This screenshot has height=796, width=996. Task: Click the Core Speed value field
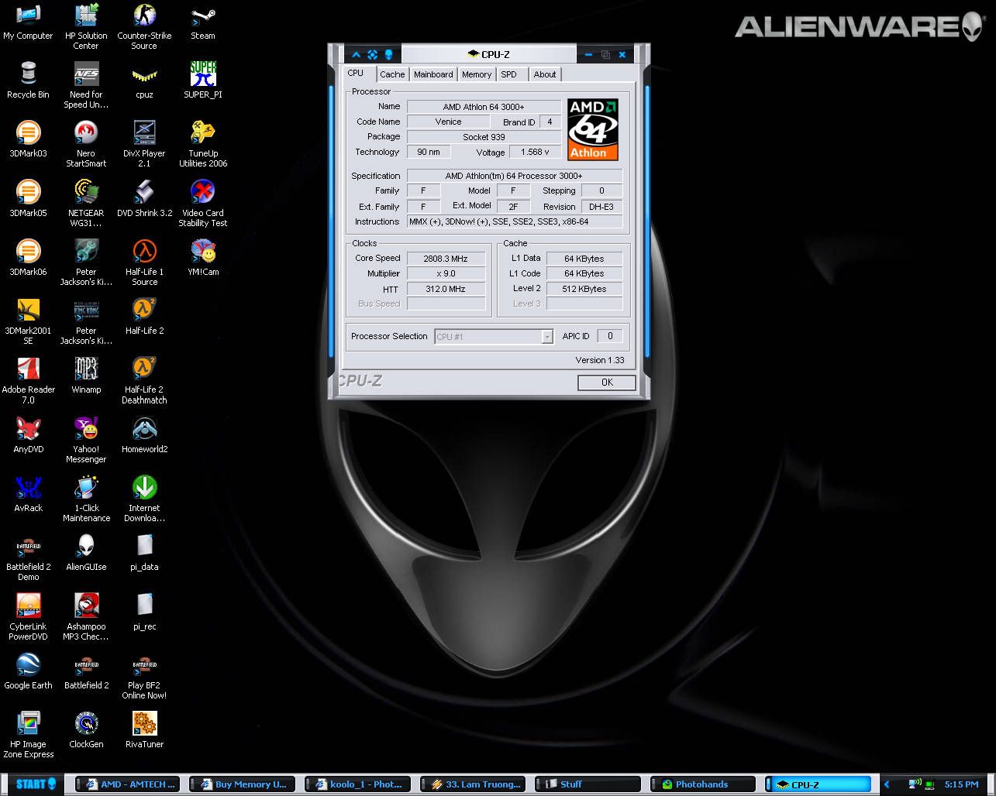click(446, 259)
